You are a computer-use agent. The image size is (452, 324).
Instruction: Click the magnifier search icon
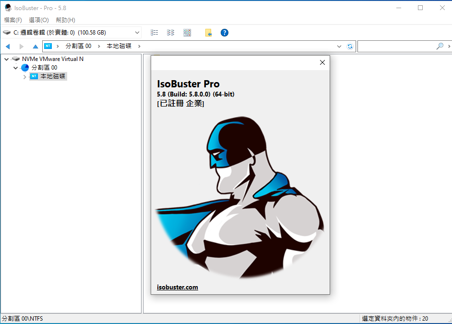(x=440, y=46)
